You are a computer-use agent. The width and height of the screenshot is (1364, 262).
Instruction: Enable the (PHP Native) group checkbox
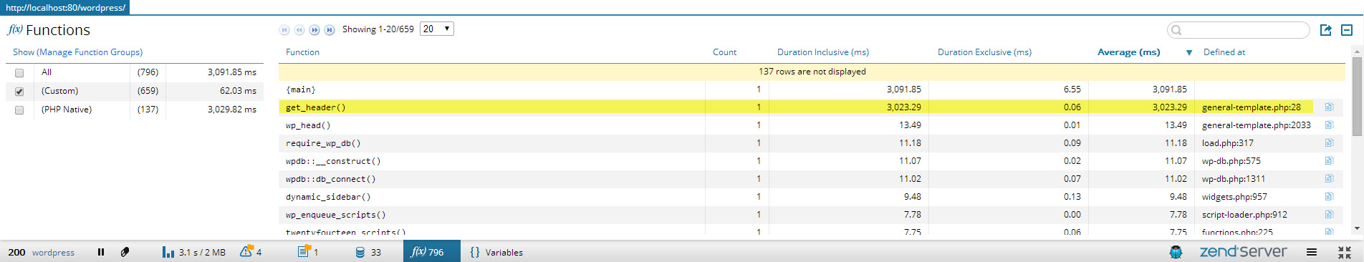tap(19, 110)
